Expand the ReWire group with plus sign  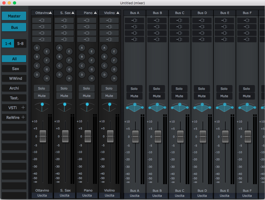coord(23,117)
